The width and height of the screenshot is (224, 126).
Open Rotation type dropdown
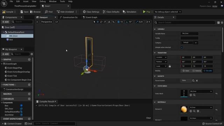coord(161,62)
